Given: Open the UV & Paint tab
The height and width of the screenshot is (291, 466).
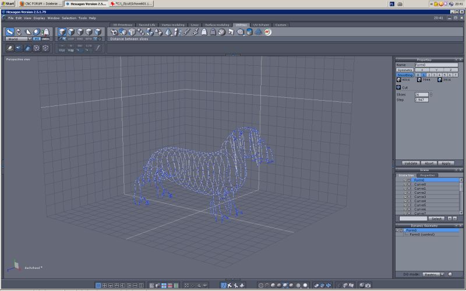Looking at the screenshot, I should (261, 25).
